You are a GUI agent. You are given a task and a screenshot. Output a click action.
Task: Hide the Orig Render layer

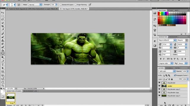tap(159, 83)
